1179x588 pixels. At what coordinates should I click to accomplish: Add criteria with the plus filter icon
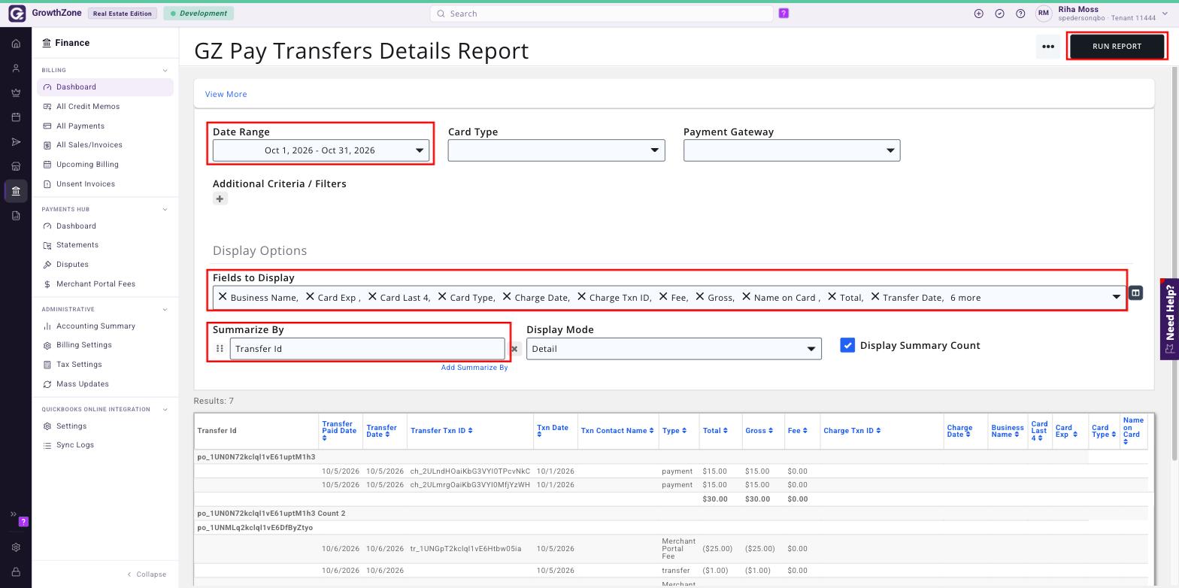coord(220,199)
